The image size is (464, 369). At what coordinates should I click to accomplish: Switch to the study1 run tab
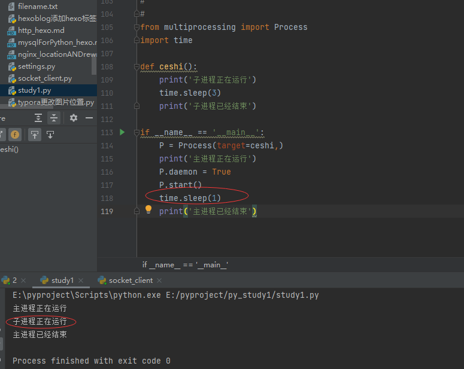62,280
